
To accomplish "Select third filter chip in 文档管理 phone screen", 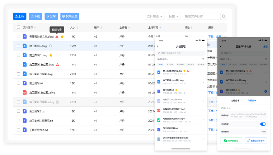I will (x=180, y=64).
